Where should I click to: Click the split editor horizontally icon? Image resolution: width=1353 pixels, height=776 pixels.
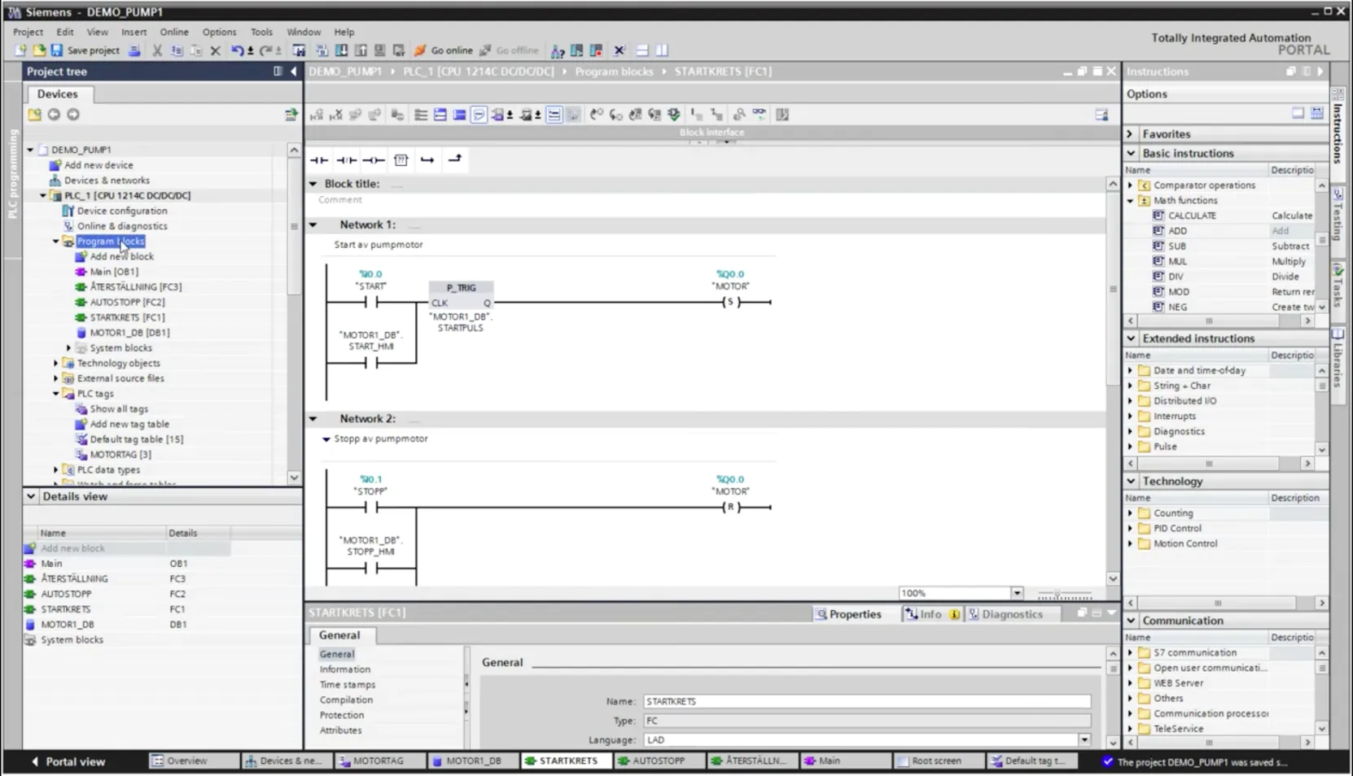coord(642,50)
